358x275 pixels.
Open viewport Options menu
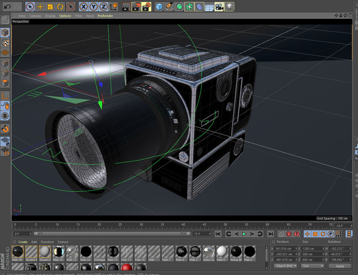click(x=65, y=16)
